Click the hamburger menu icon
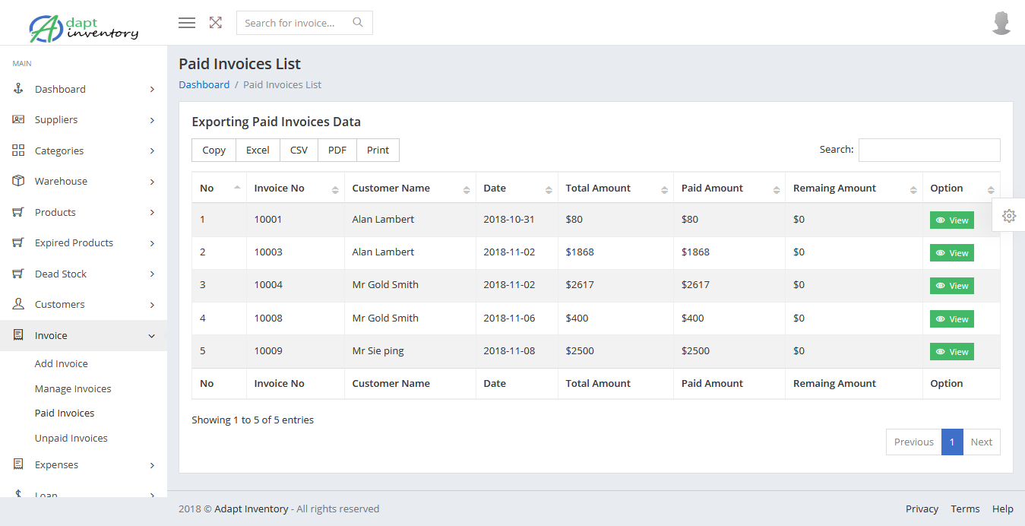This screenshot has height=526, width=1025. click(x=187, y=23)
